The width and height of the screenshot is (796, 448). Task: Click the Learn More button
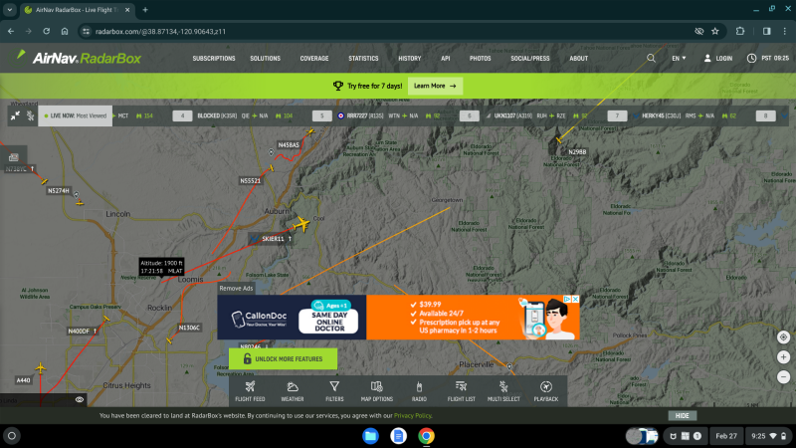435,86
